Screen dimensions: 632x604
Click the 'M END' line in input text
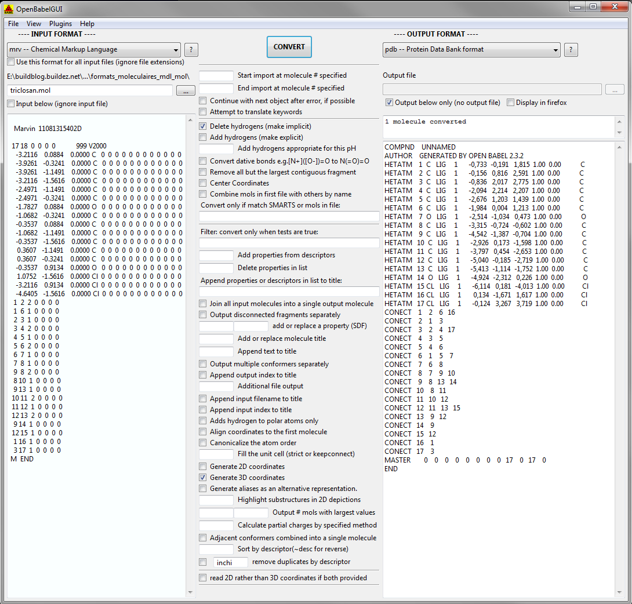(22, 459)
